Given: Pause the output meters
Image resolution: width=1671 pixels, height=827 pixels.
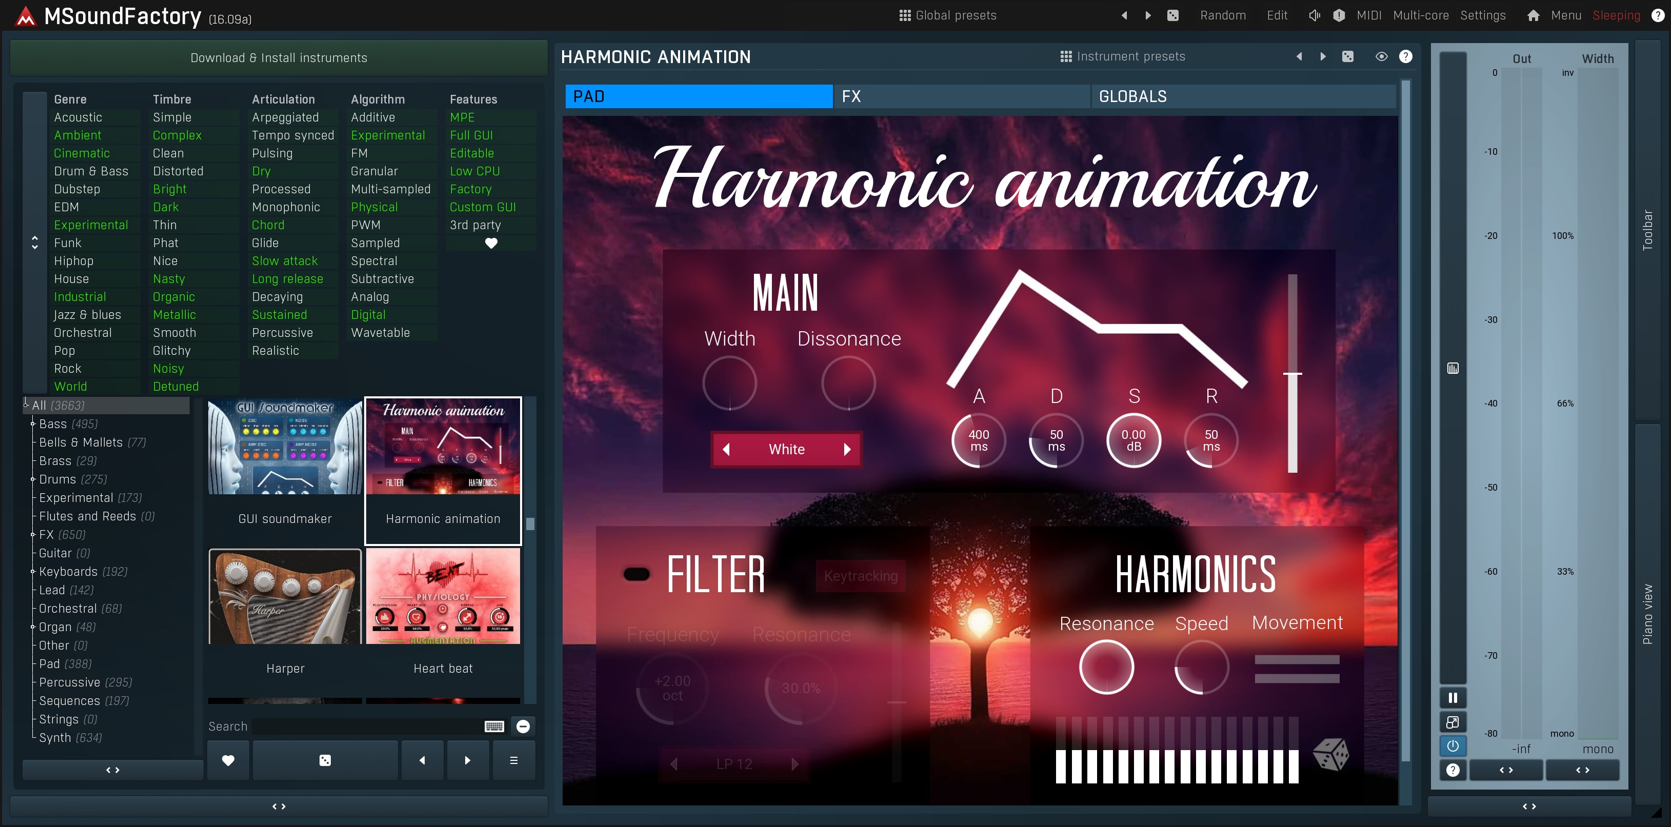Looking at the screenshot, I should pyautogui.click(x=1453, y=698).
